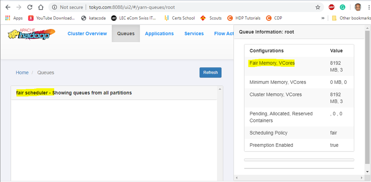This screenshot has width=371, height=182.
Task: Open the Apps grid shortcut
Action: [x=14, y=18]
